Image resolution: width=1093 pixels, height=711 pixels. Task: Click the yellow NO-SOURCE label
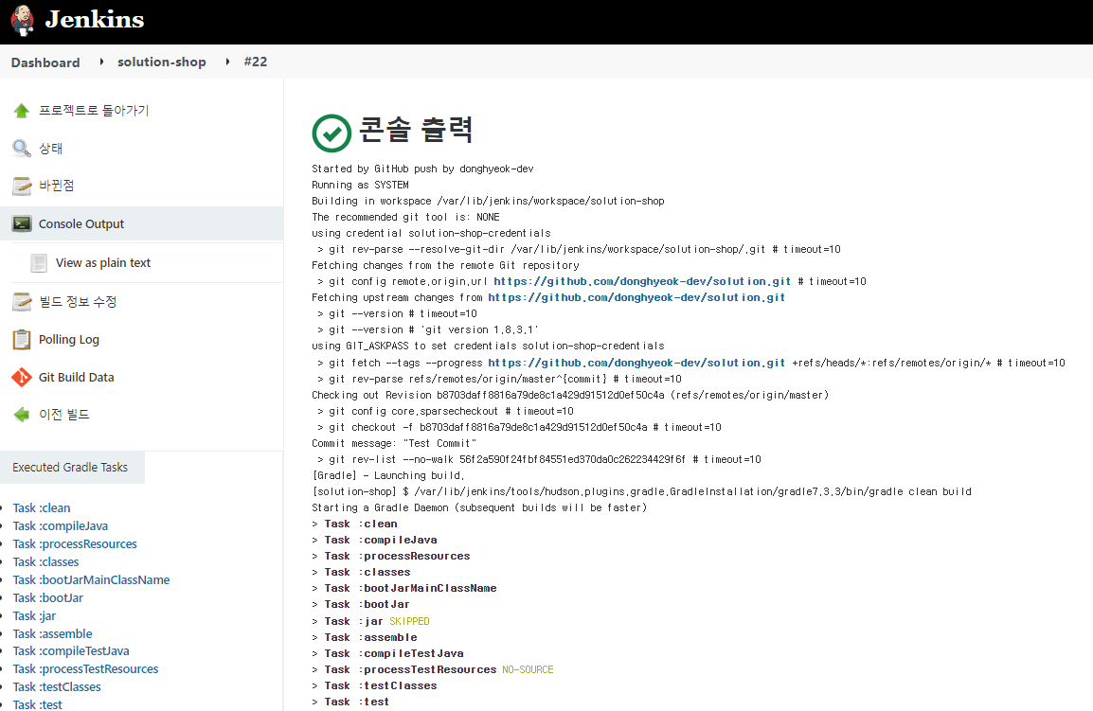528,669
